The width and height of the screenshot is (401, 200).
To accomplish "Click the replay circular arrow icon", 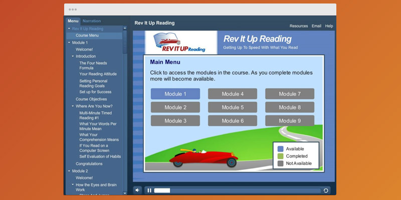I will pyautogui.click(x=326, y=190).
